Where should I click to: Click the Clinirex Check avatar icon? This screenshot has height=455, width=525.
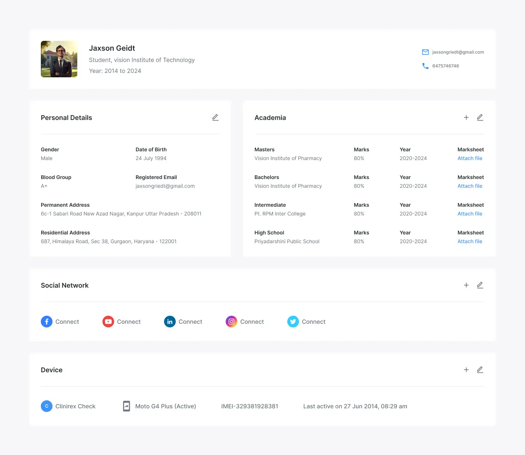click(47, 406)
